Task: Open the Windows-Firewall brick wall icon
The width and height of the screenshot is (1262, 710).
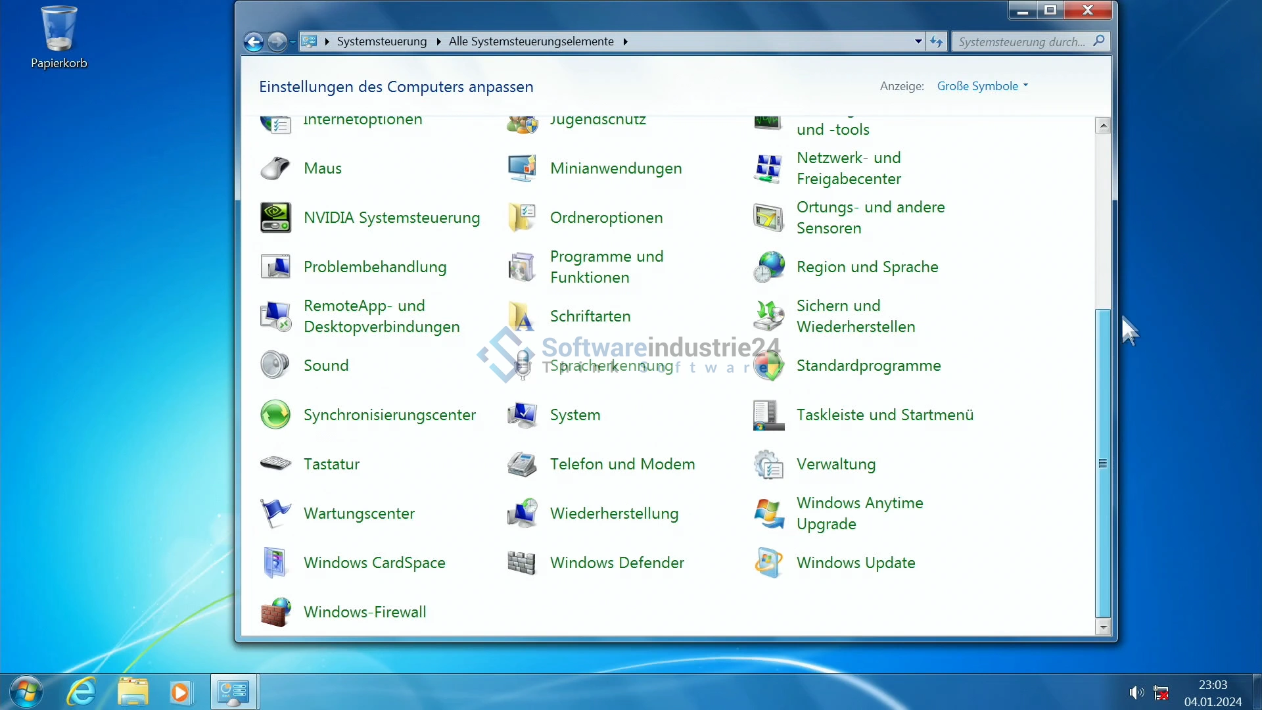Action: [275, 612]
